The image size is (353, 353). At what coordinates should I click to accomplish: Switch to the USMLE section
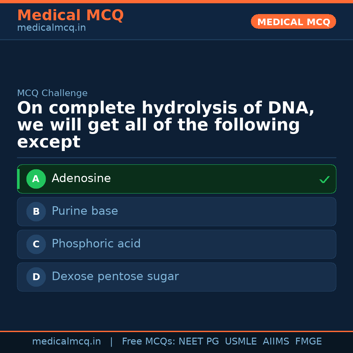(x=241, y=341)
